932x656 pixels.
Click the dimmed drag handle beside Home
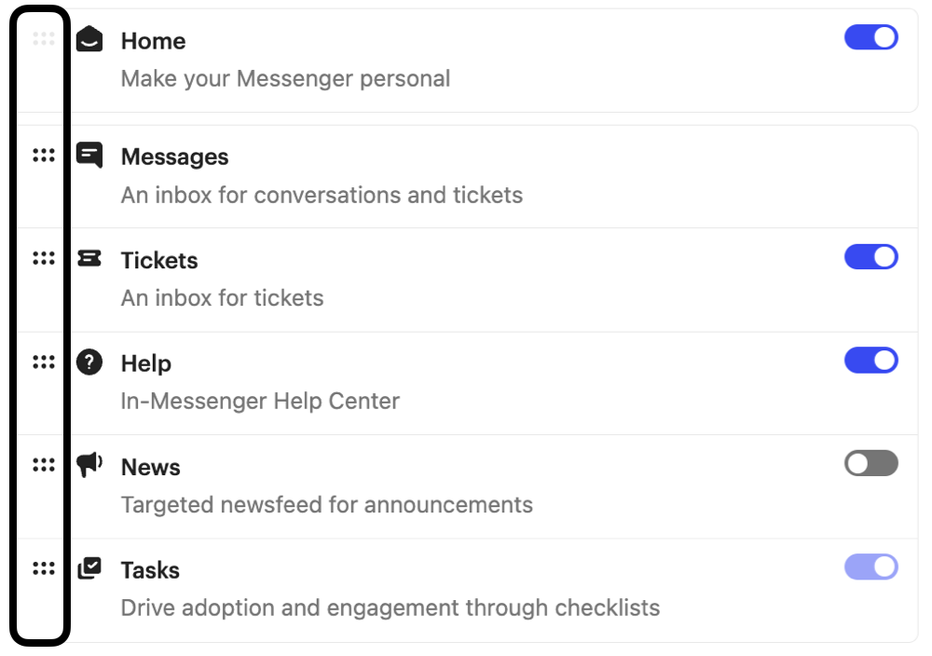point(44,38)
